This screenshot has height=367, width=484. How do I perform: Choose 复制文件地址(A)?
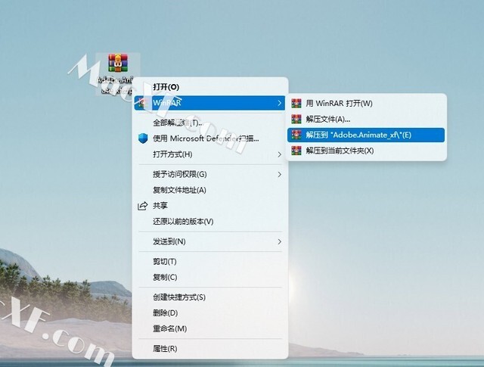(x=210, y=190)
